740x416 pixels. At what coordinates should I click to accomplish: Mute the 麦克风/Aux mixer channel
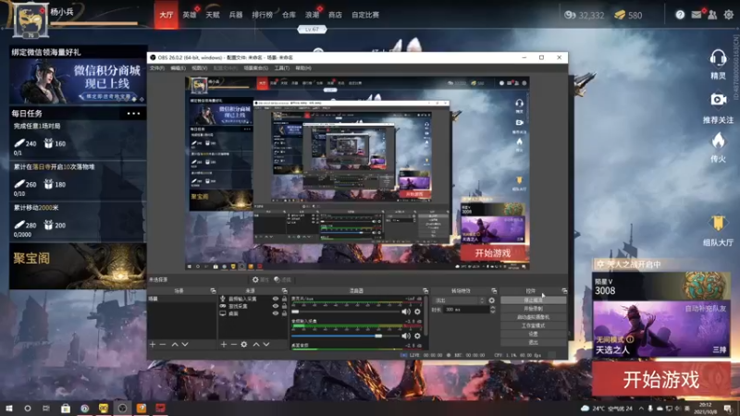tap(406, 312)
